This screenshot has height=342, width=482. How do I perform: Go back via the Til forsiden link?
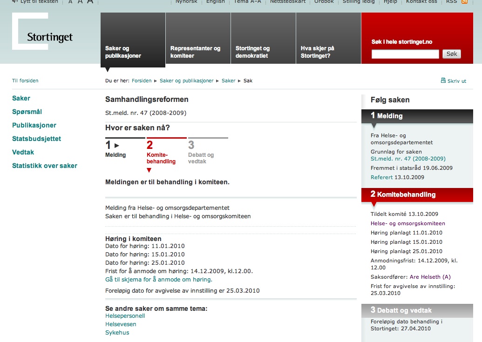[25, 81]
